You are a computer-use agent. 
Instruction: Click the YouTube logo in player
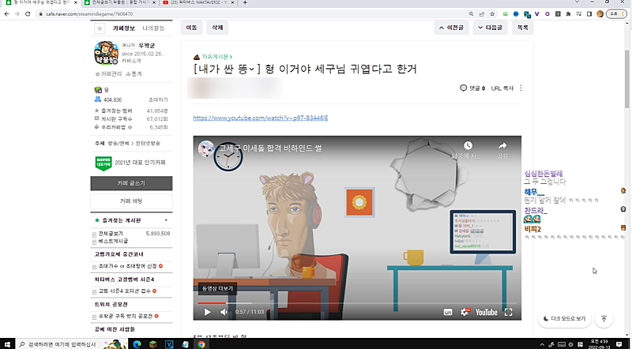486,312
